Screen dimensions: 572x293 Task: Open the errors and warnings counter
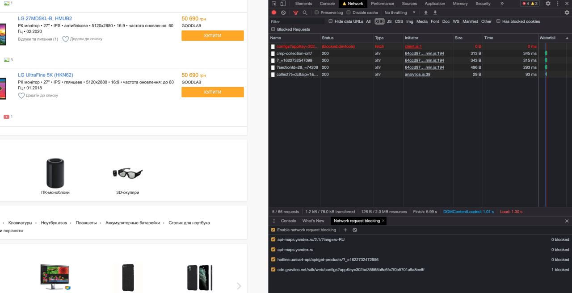tap(530, 4)
